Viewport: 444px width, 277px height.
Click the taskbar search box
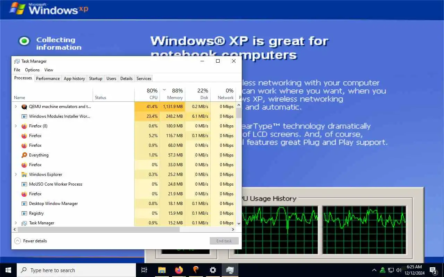[x=76, y=270]
